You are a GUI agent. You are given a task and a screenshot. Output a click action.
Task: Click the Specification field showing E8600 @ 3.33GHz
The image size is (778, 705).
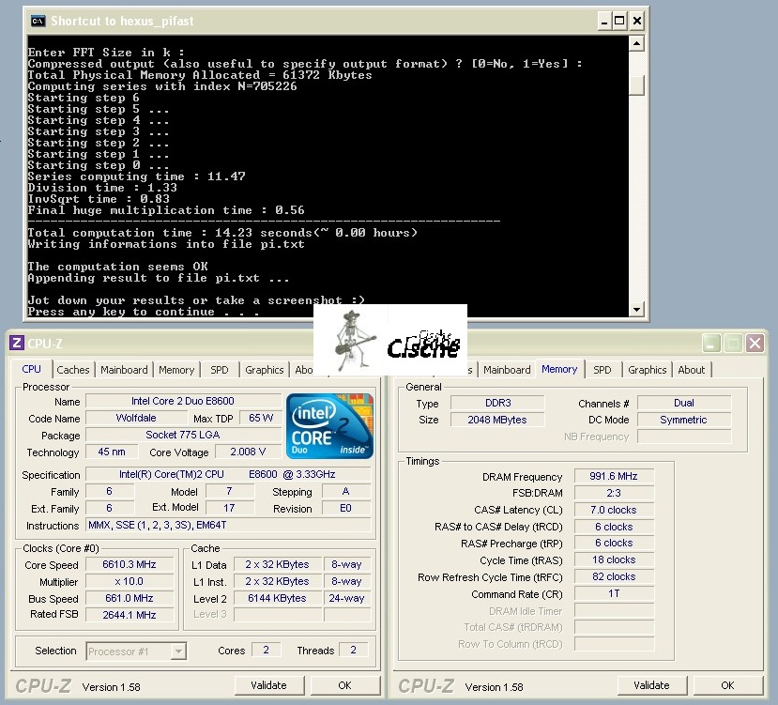[228, 474]
